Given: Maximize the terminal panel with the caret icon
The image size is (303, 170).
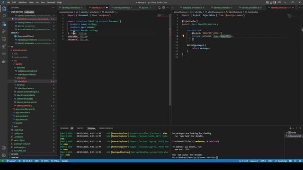Looking at the screenshot, I should click(x=297, y=128).
